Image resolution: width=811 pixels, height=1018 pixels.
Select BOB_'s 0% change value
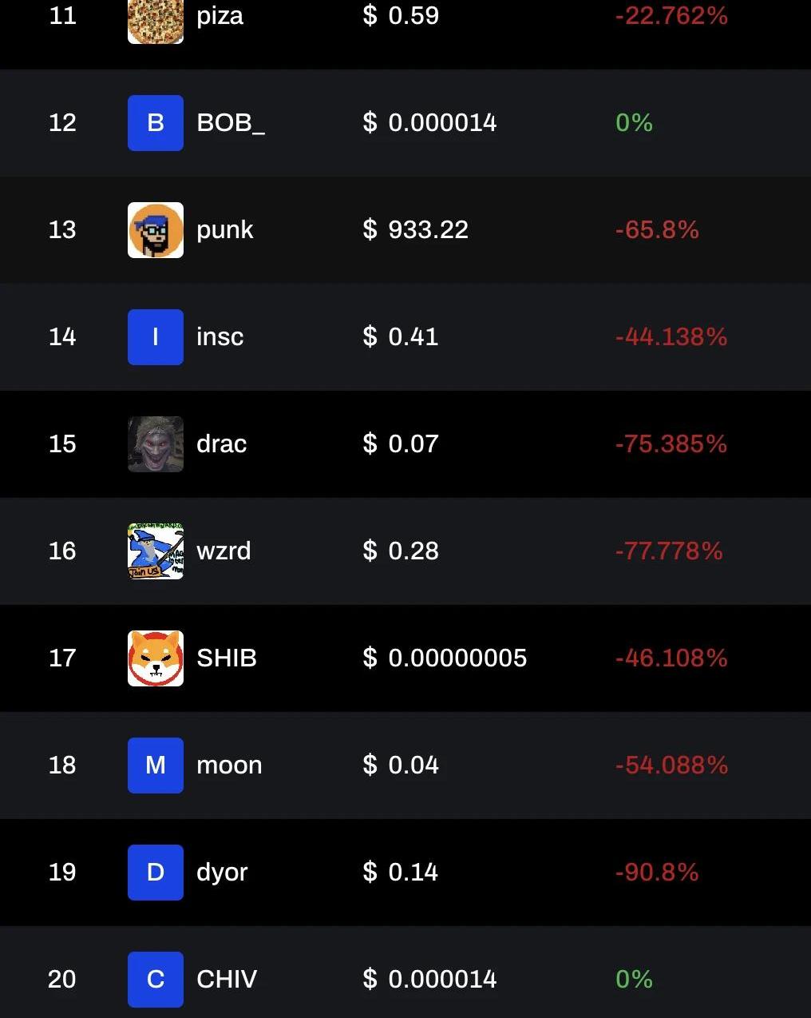coord(635,122)
